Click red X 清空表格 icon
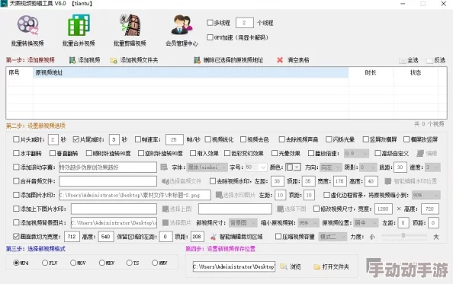 280,60
